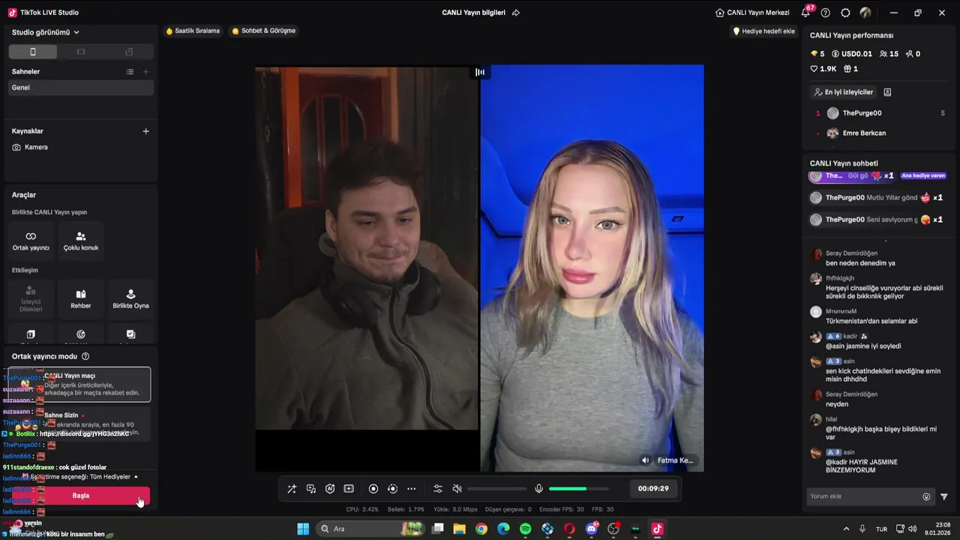Switch to En iyi izleyiciler tab
Screen dimensions: 960x540
(x=844, y=92)
